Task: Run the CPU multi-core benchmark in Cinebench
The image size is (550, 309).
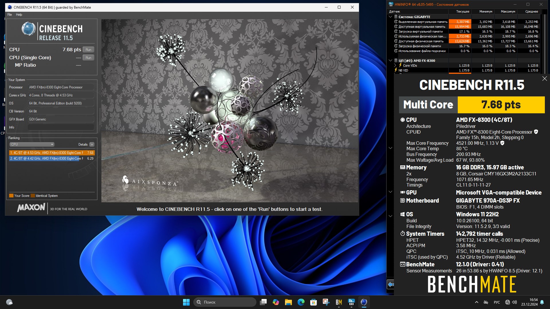Action: 88,50
